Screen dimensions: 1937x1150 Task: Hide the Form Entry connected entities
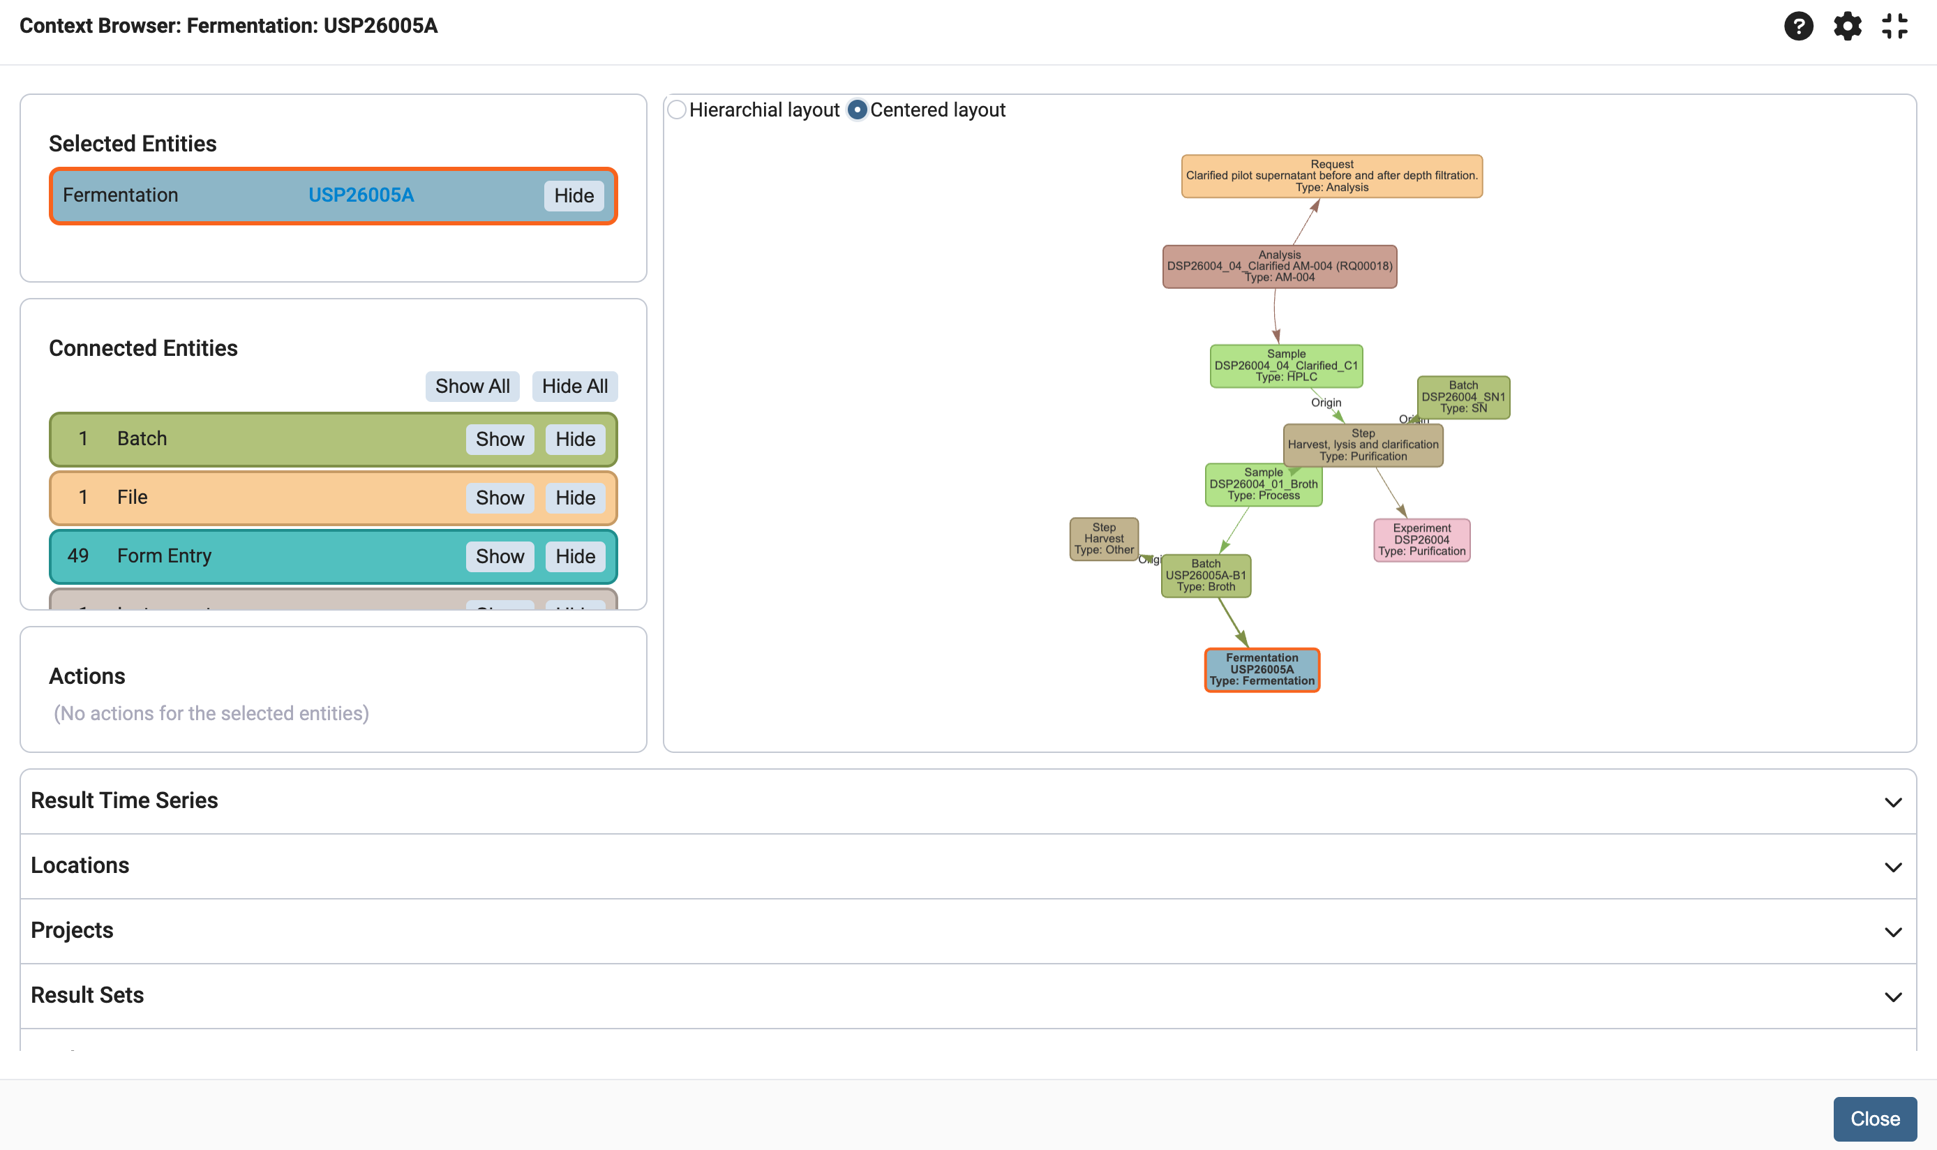click(x=576, y=556)
